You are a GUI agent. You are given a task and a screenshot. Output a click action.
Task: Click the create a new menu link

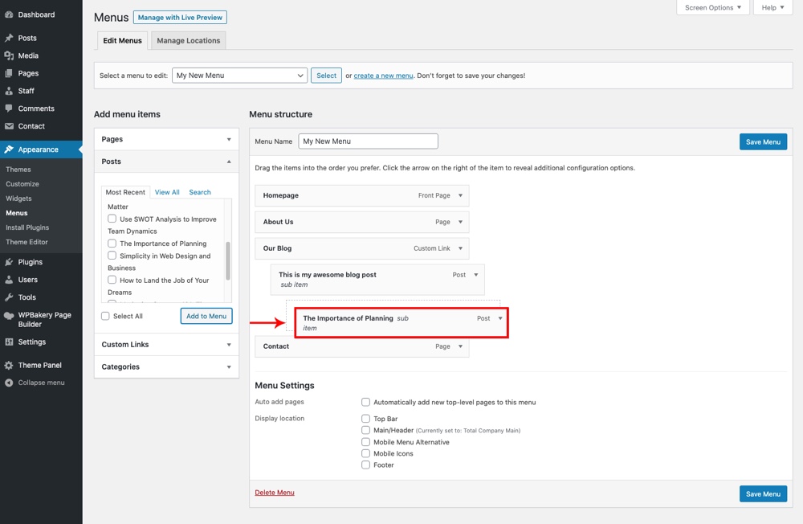coord(383,76)
